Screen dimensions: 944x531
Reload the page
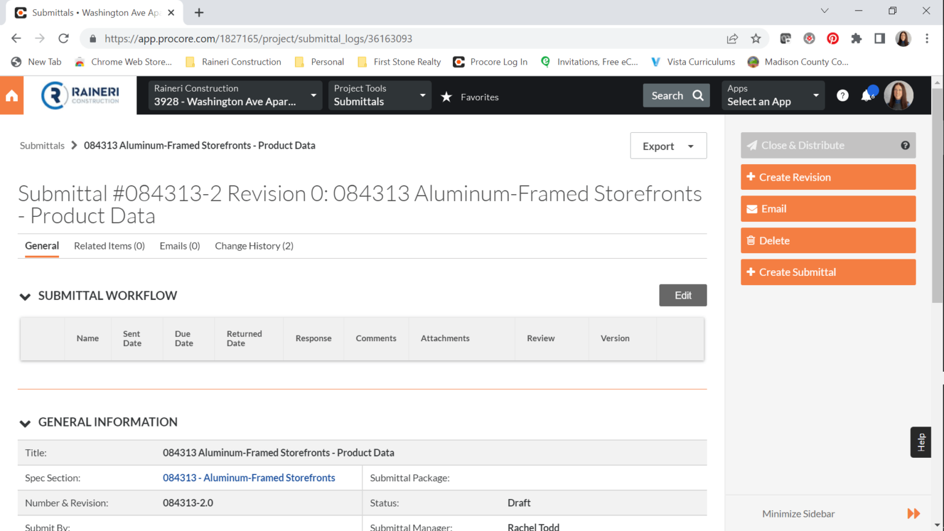pyautogui.click(x=63, y=38)
